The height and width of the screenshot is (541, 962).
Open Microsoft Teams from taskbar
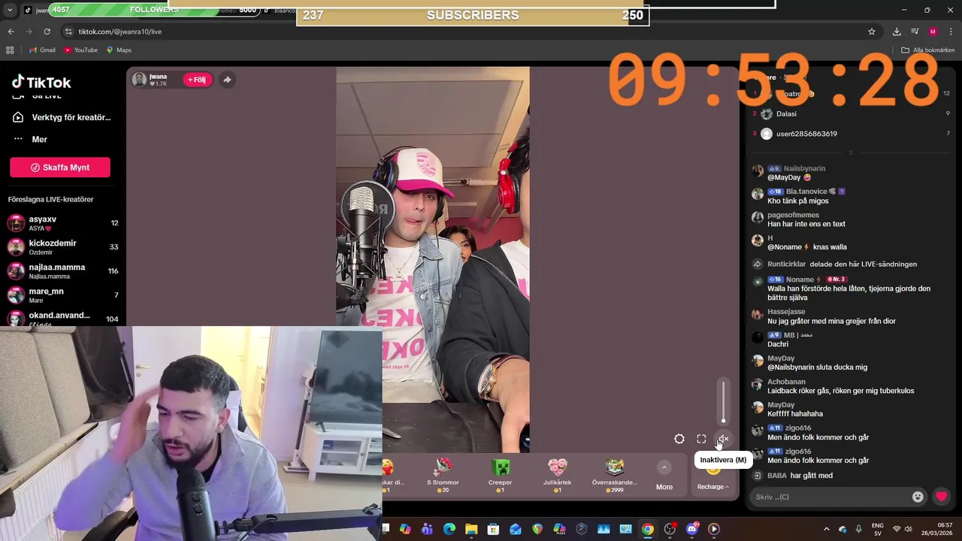[x=427, y=529]
